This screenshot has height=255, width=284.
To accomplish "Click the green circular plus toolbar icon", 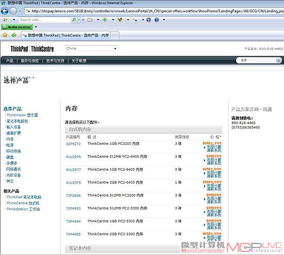I will coord(105,20).
